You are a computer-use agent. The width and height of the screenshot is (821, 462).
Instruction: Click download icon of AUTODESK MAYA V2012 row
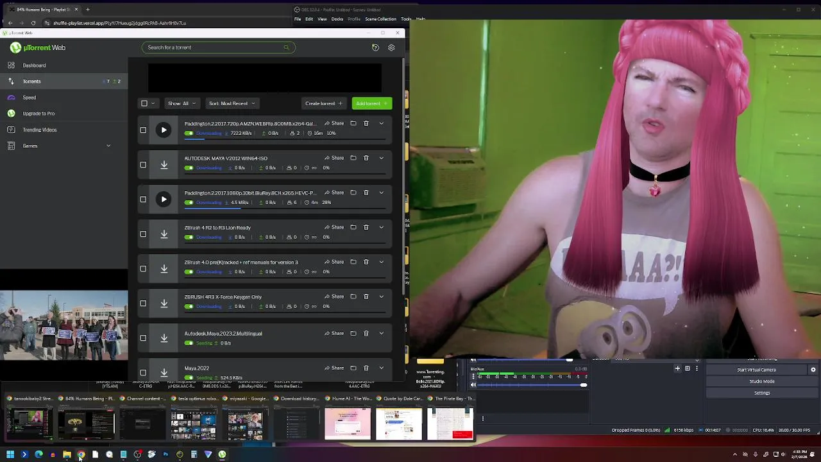[164, 165]
